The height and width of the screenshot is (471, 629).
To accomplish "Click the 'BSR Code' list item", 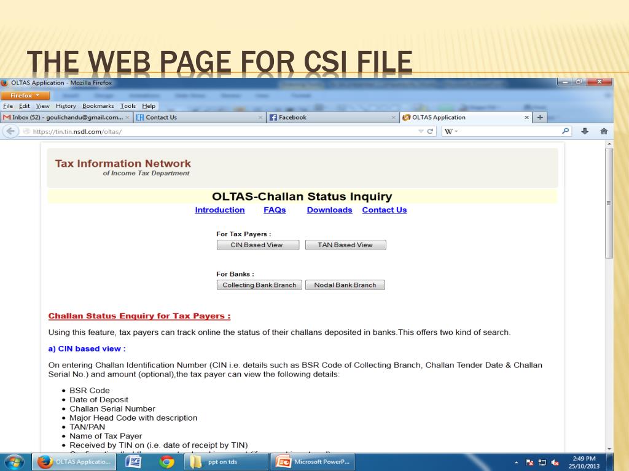I will pos(90,390).
